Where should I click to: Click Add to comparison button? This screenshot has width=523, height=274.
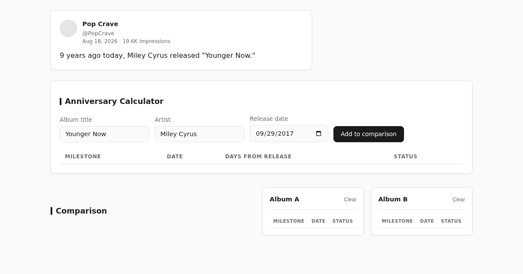click(x=369, y=134)
